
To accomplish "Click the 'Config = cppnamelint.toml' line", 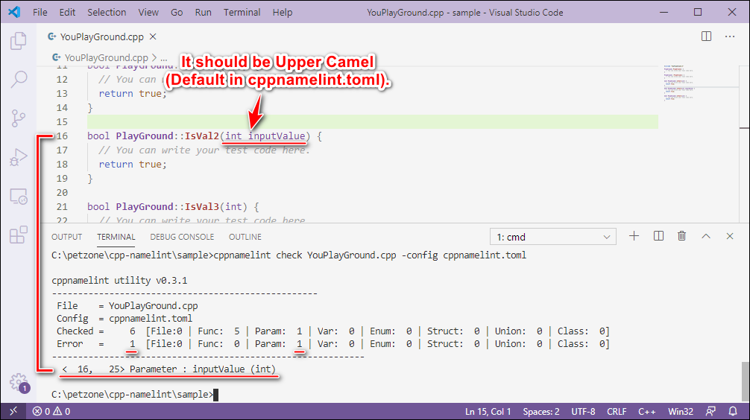I will coord(125,318).
